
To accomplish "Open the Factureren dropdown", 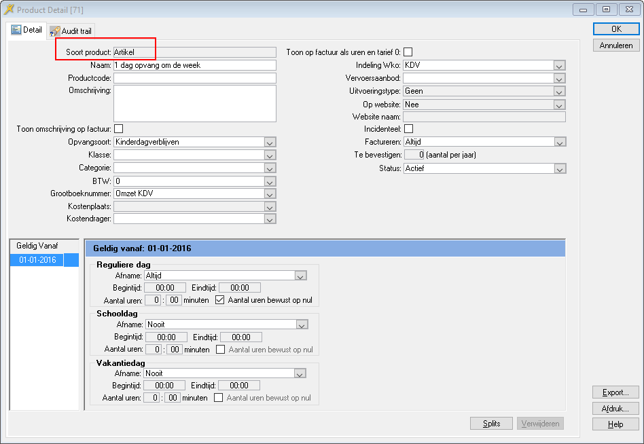I will tap(559, 142).
